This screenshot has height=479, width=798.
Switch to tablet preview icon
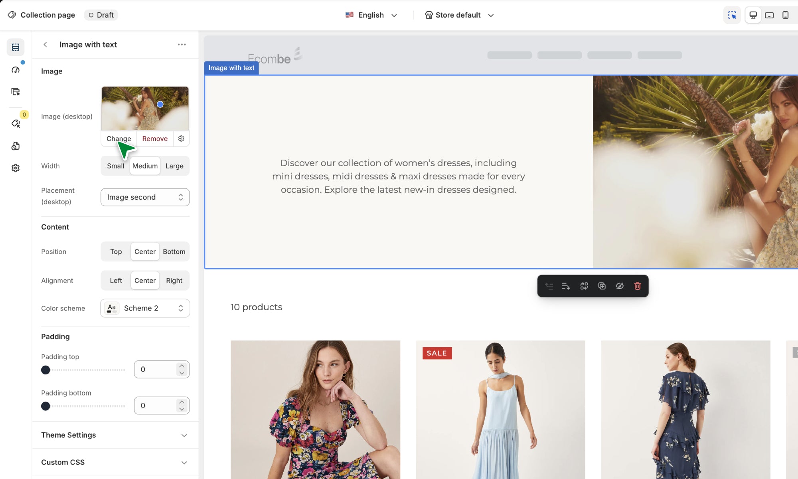coord(769,15)
